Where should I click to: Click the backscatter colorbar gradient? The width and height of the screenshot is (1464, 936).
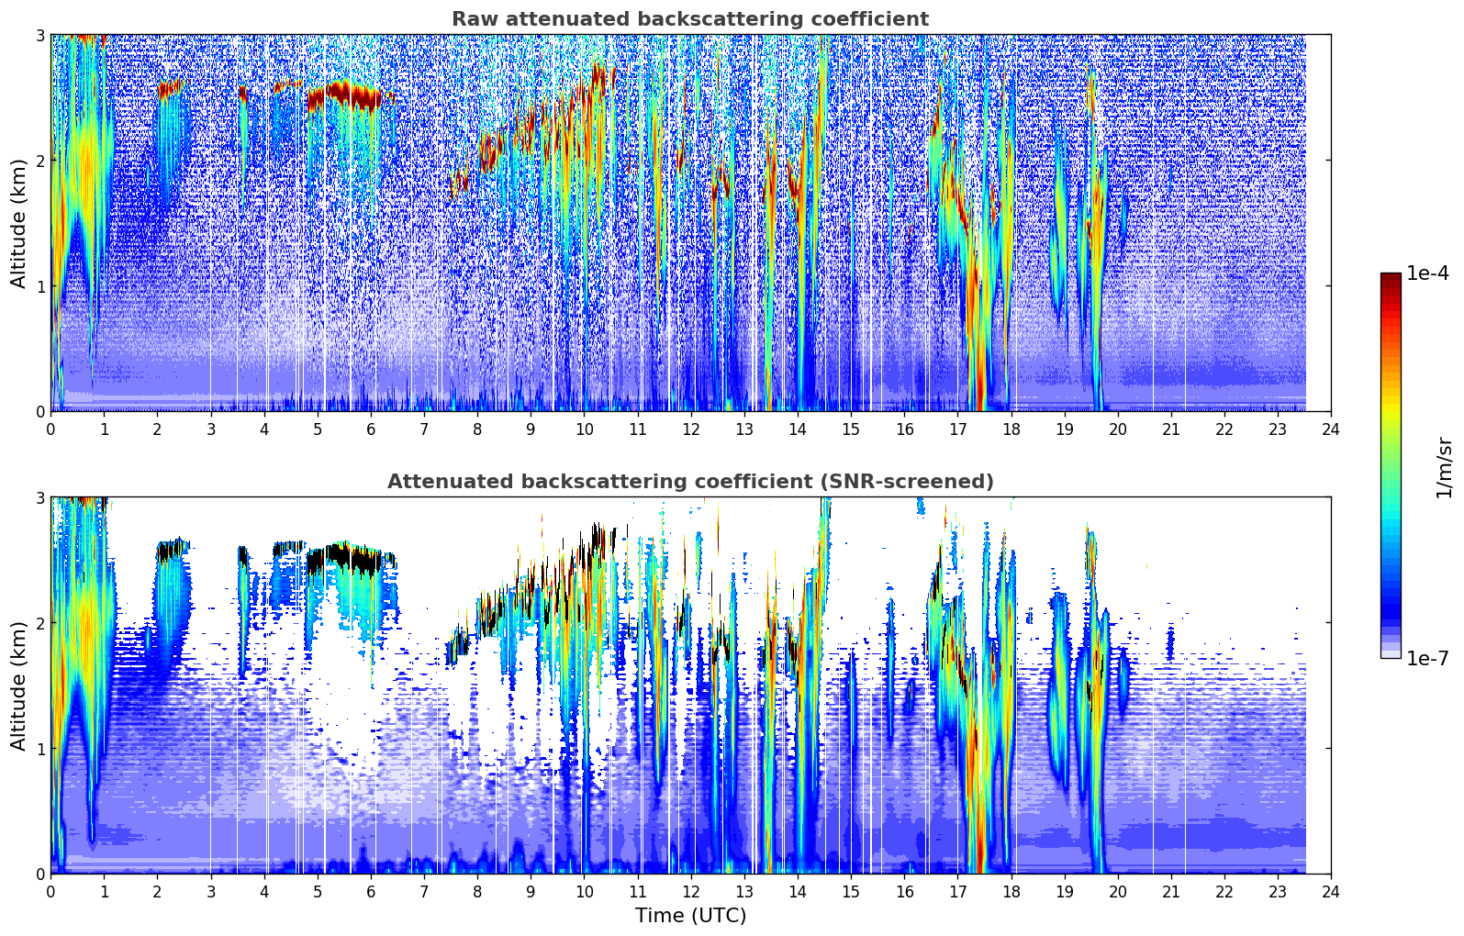(x=1391, y=465)
